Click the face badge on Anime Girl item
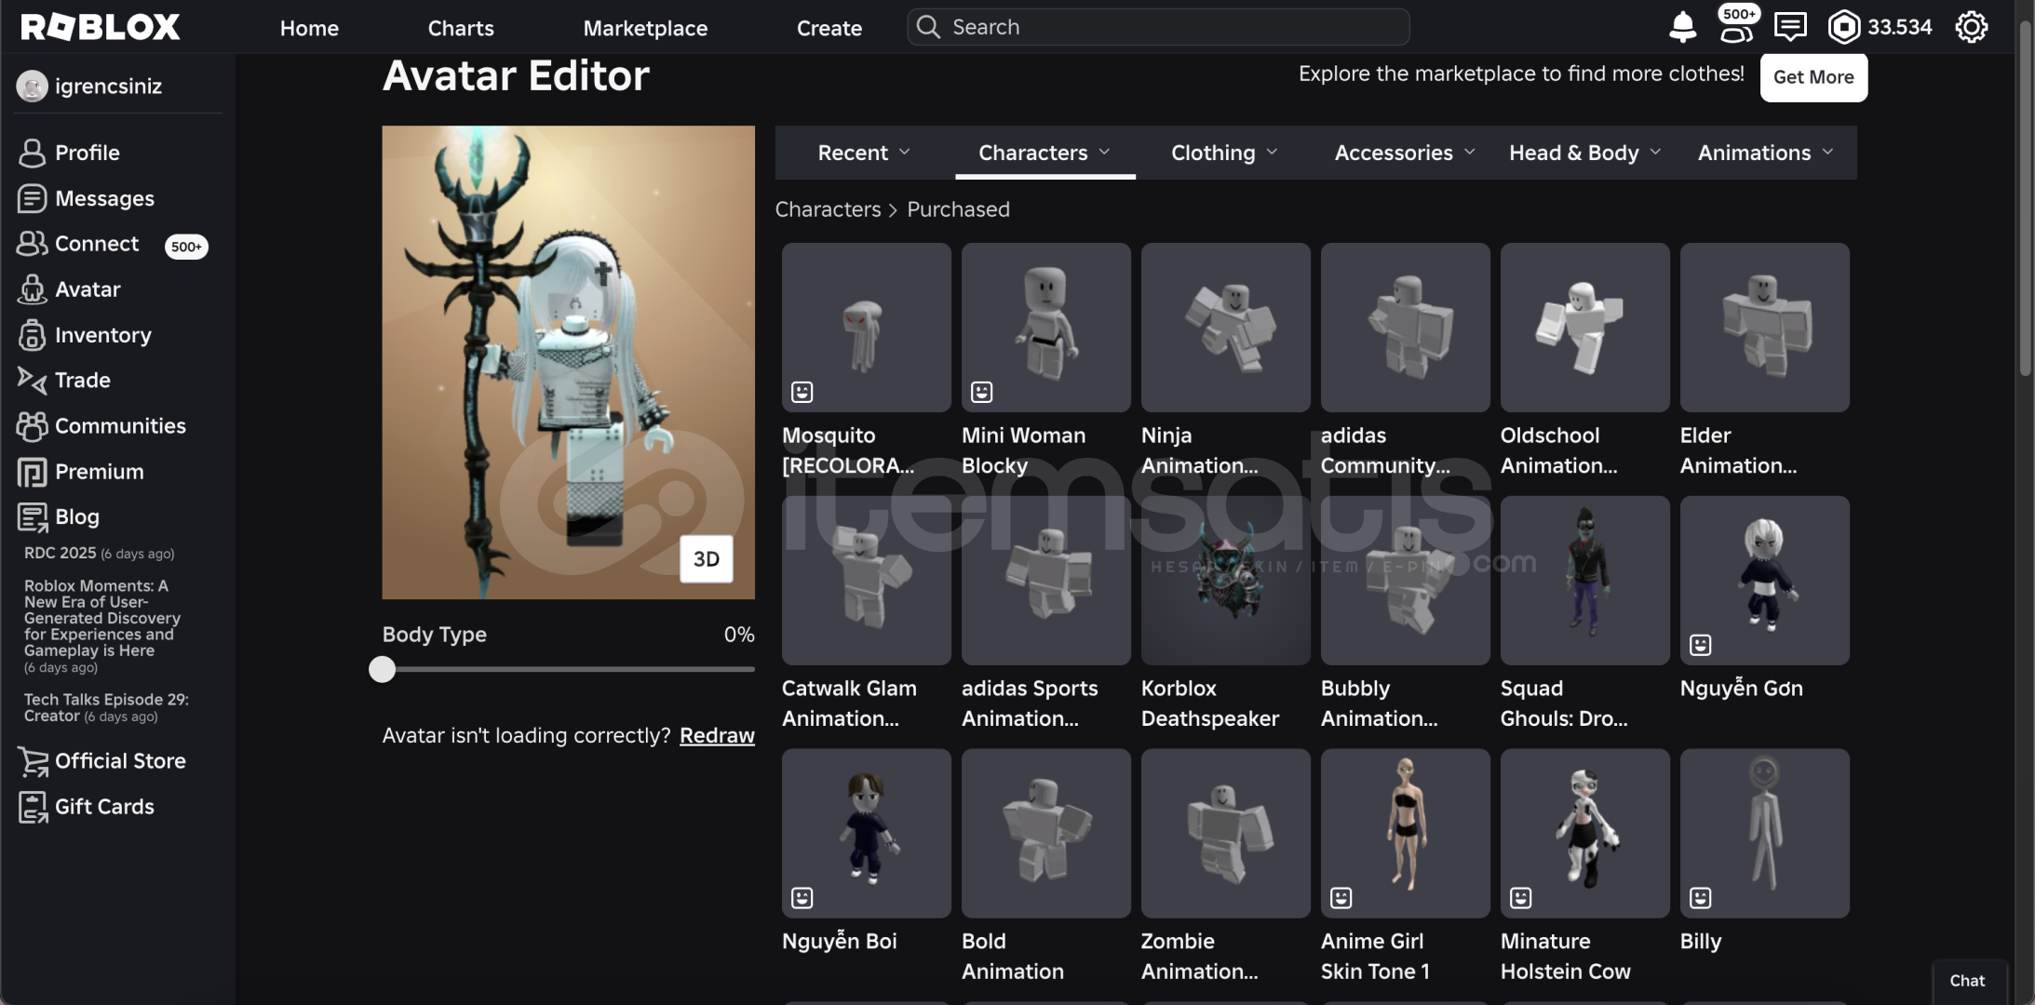The height and width of the screenshot is (1005, 2035). [1341, 898]
